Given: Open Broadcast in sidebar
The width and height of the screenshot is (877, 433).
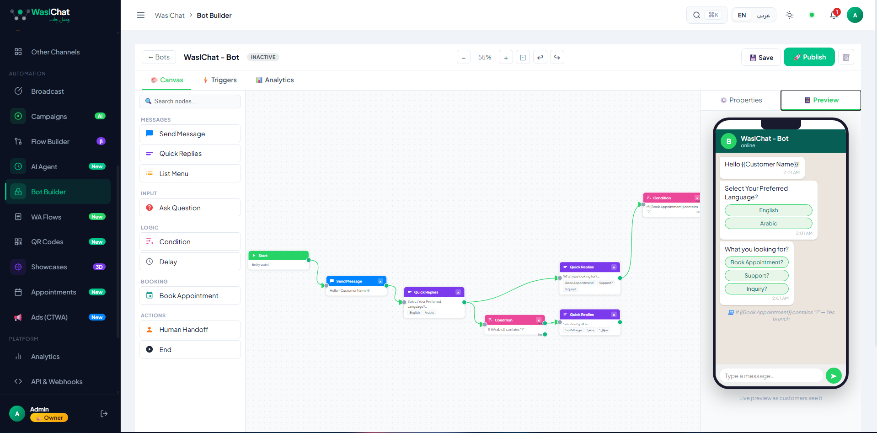Looking at the screenshot, I should coord(58,91).
